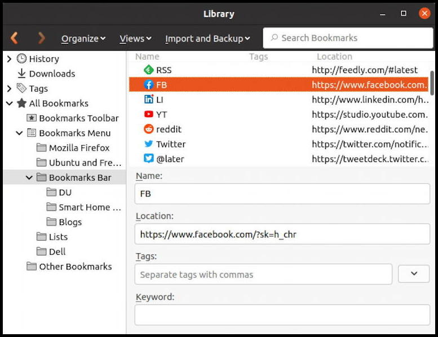Viewport: 438px width, 337px height.
Task: Click the Feedly RSS favicon
Action: coord(149,70)
